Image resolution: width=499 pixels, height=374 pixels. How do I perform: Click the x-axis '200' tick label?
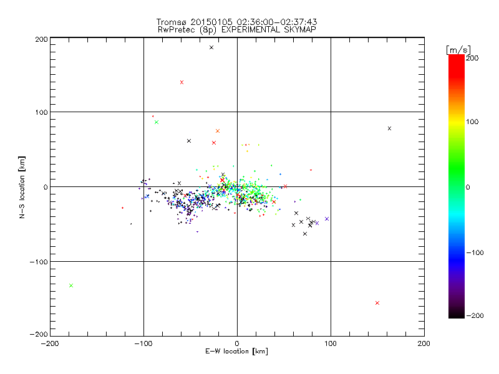coord(424,343)
